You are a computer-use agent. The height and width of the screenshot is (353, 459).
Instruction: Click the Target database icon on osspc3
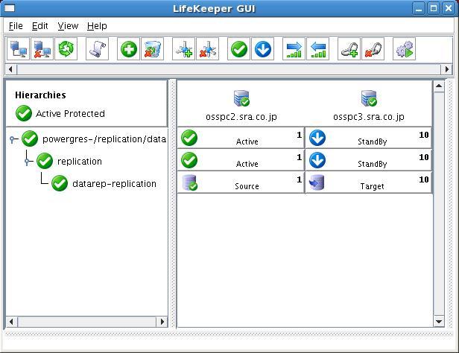pyautogui.click(x=317, y=182)
